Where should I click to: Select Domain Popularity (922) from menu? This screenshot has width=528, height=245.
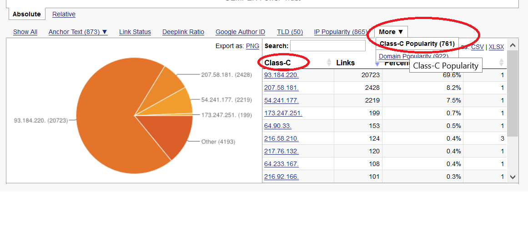[413, 56]
